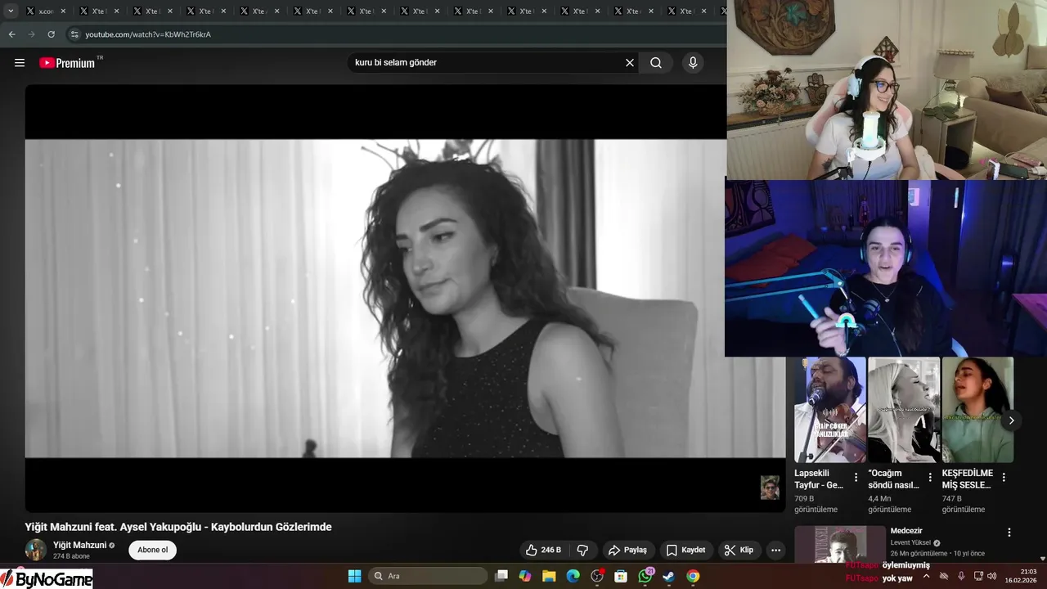Click the magnifier search button
The image size is (1047, 589).
(x=656, y=63)
